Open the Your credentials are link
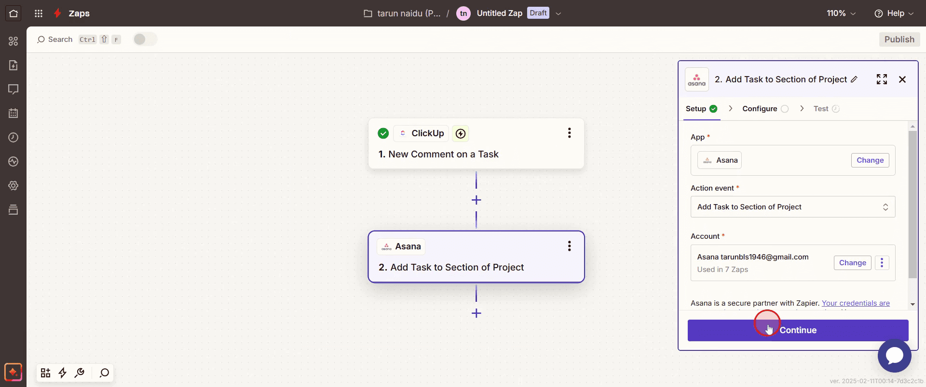Screen dimensions: 926x387 tap(856, 303)
